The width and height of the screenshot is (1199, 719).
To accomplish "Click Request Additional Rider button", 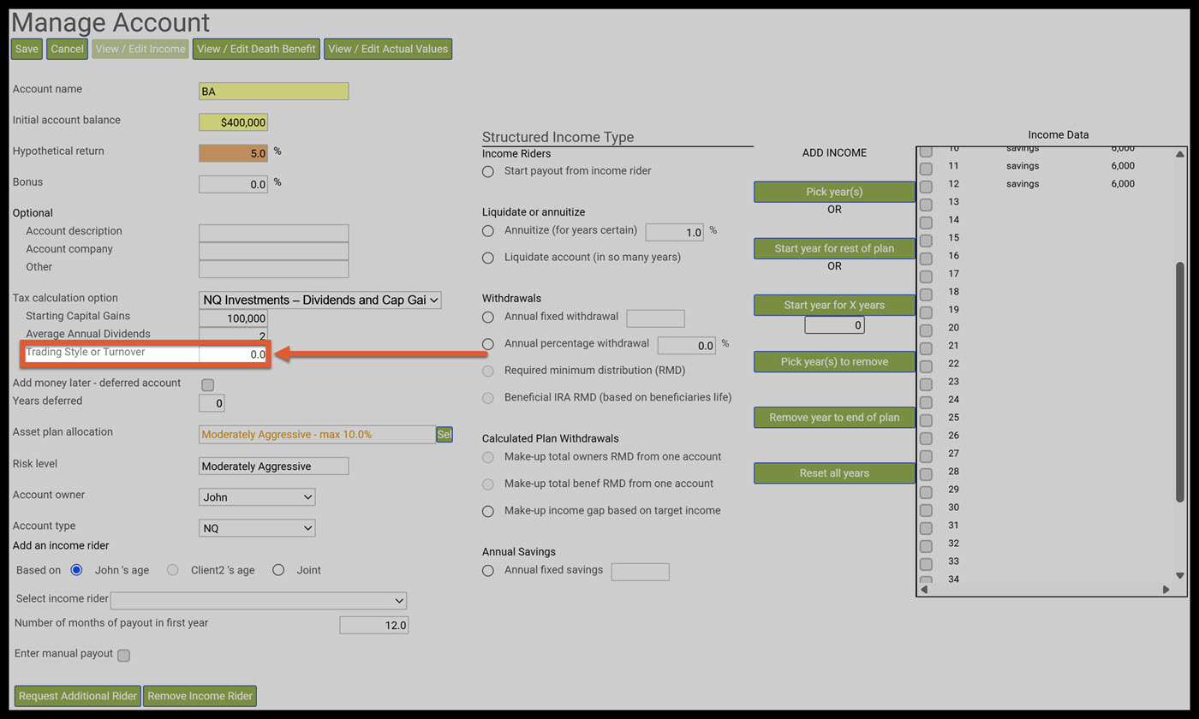I will click(x=78, y=696).
